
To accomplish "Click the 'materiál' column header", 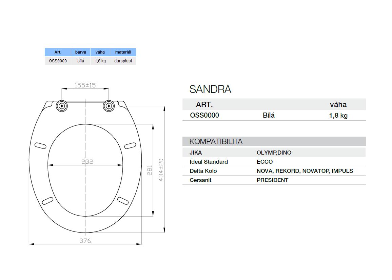I will coord(123,52).
